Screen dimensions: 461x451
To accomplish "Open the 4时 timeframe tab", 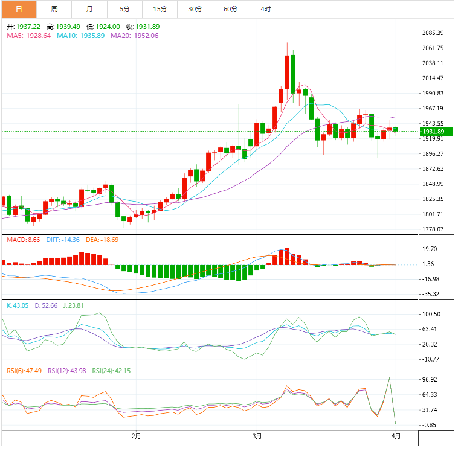I will [266, 10].
